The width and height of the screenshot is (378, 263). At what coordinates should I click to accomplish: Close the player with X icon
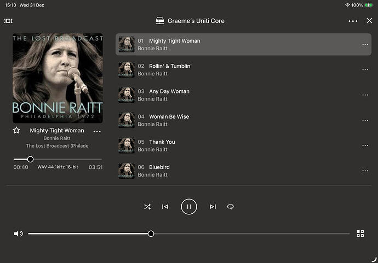pos(369,21)
